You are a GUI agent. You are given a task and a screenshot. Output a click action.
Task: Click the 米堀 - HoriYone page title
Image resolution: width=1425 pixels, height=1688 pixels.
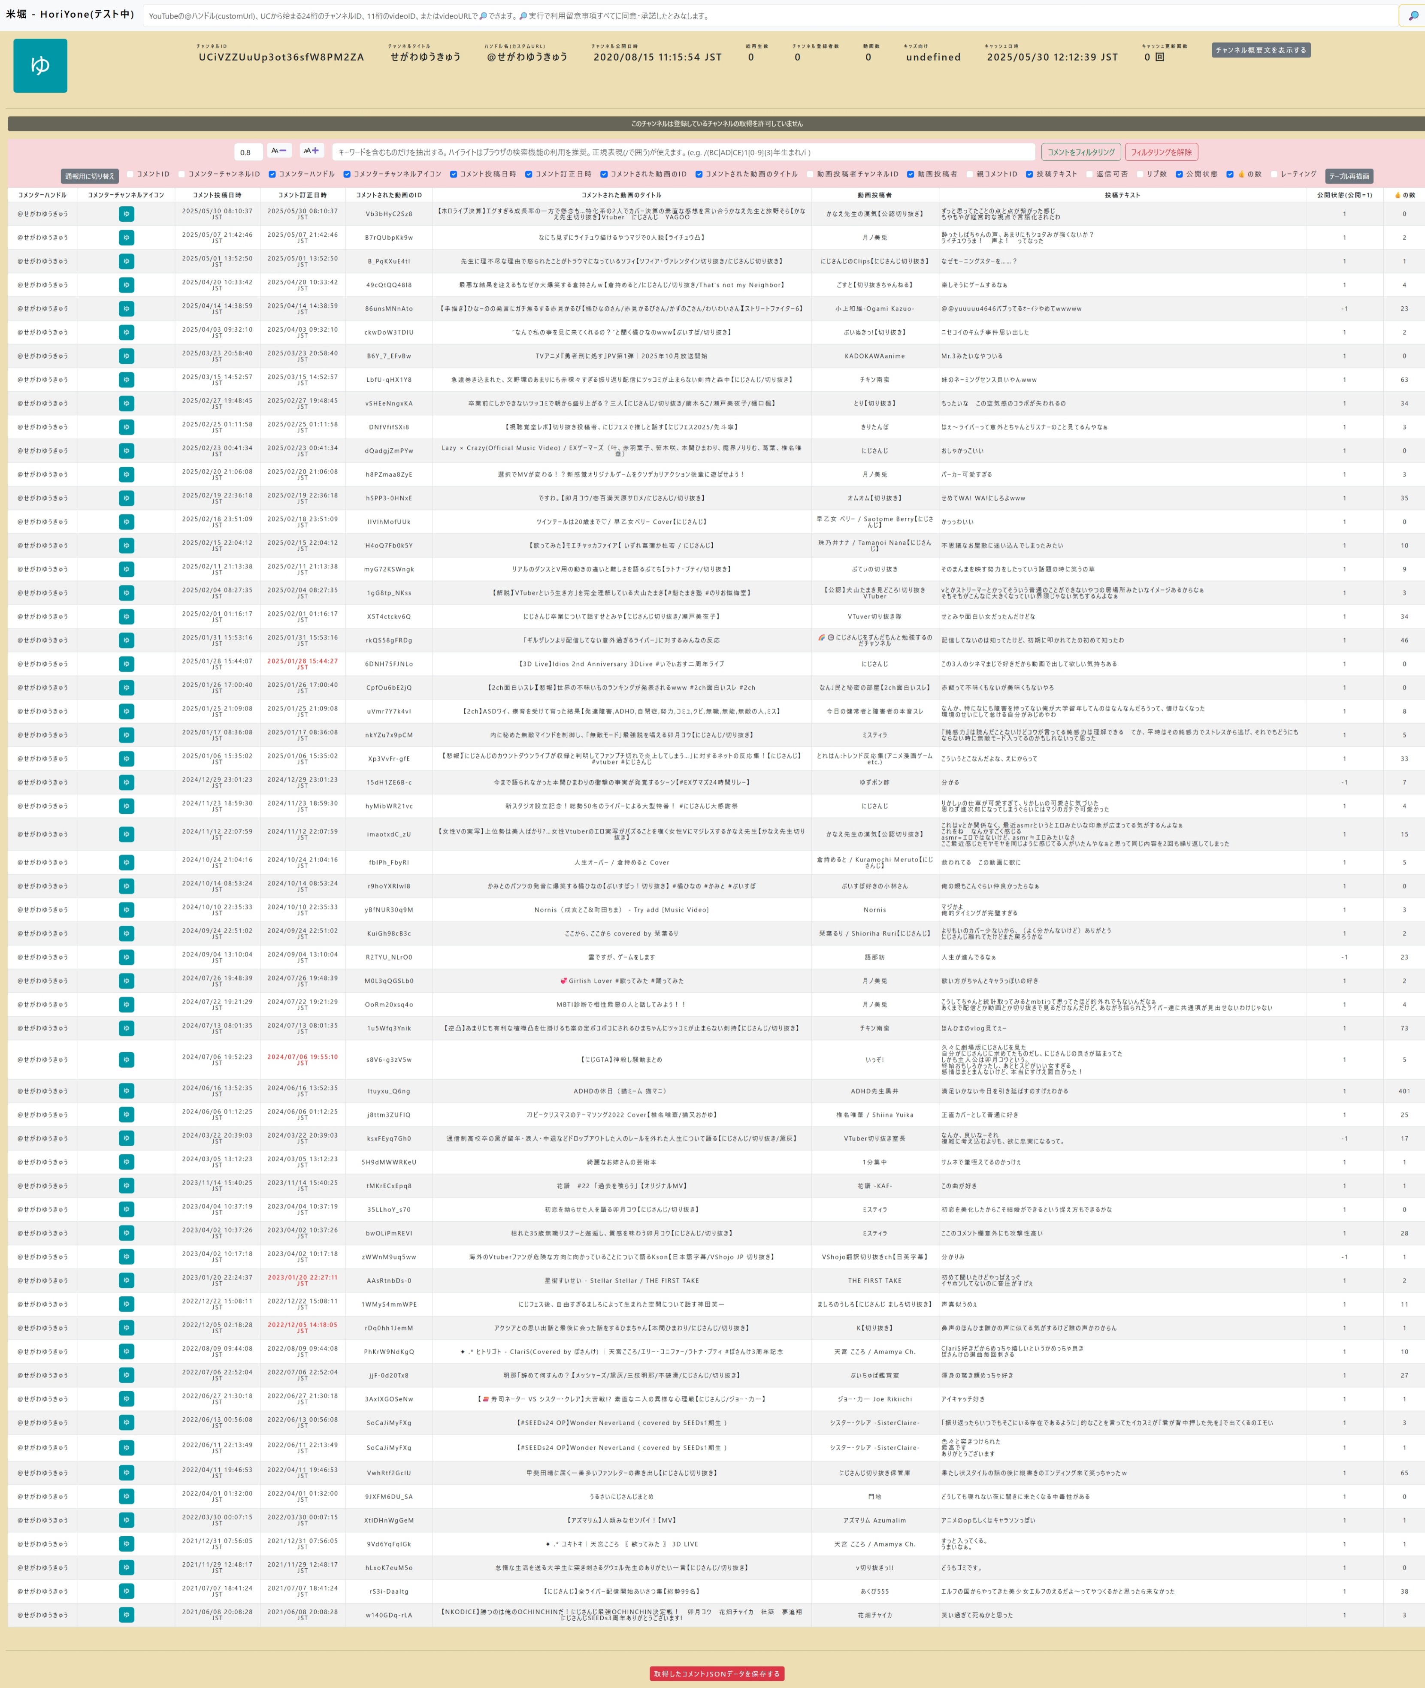pyautogui.click(x=70, y=14)
